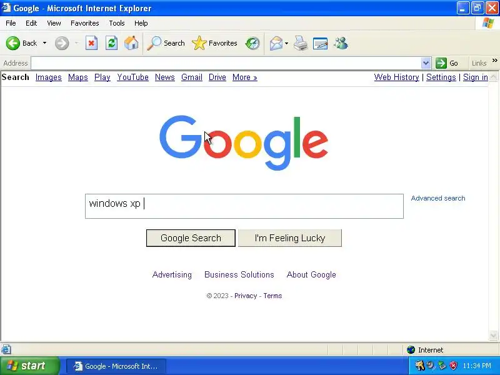Click the grey Forward arrow button

62,43
